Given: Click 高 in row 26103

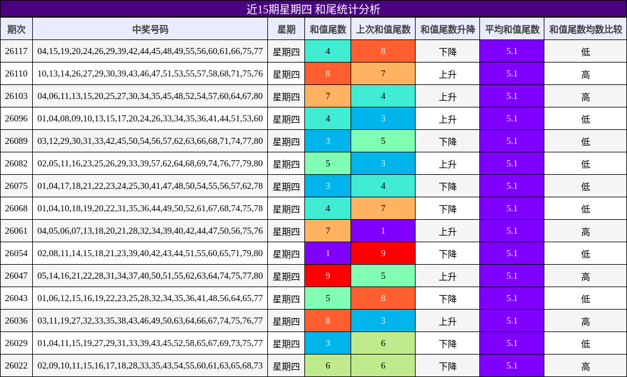Looking at the screenshot, I should point(586,97).
